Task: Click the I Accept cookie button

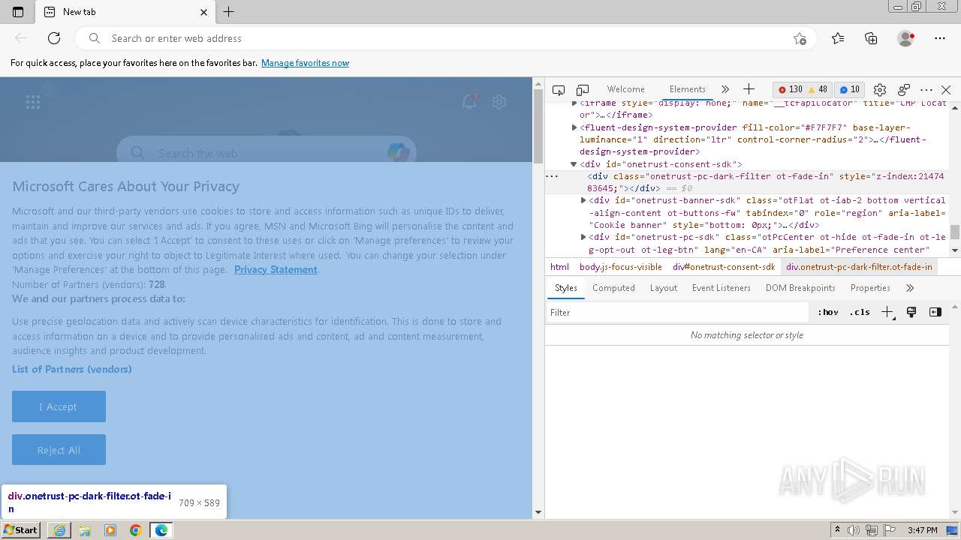Action: pyautogui.click(x=59, y=406)
